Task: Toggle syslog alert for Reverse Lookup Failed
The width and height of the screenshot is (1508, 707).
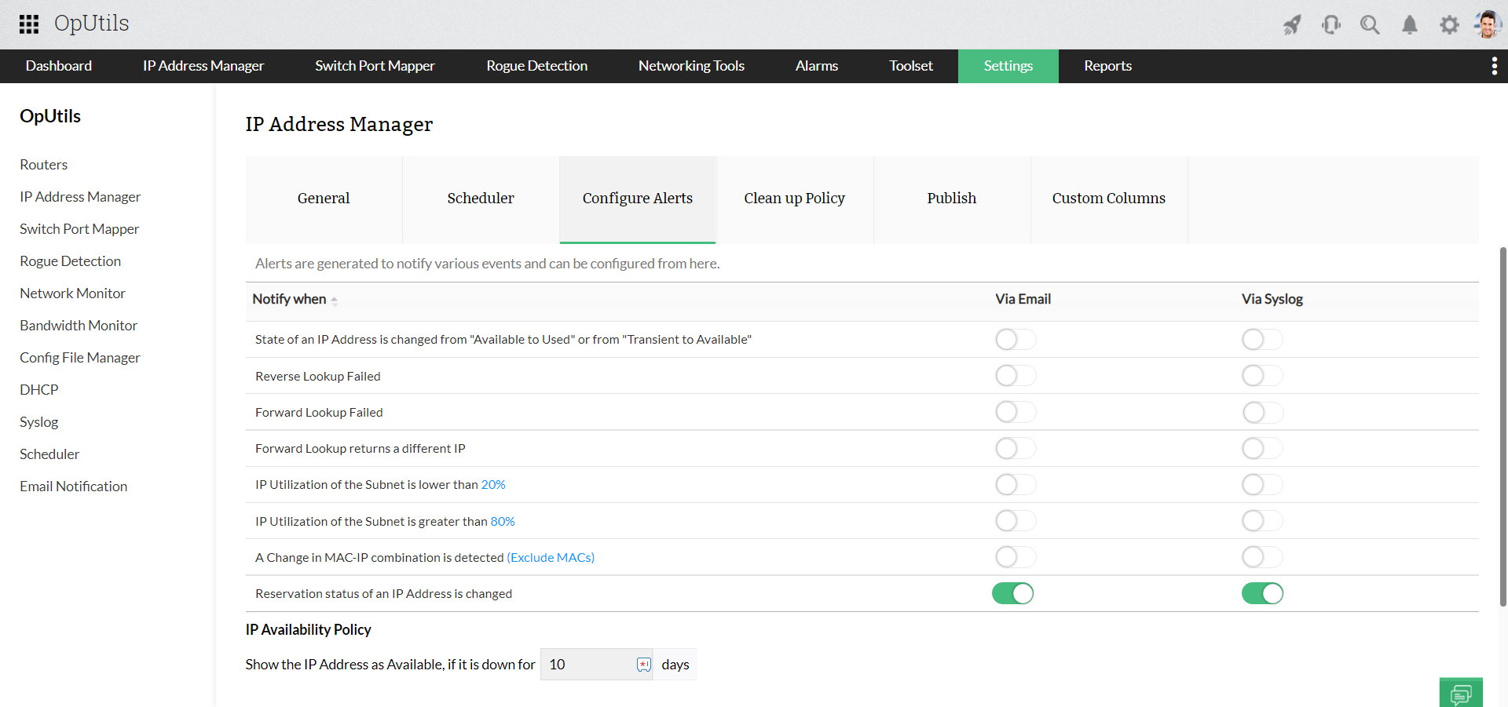Action: (1262, 376)
